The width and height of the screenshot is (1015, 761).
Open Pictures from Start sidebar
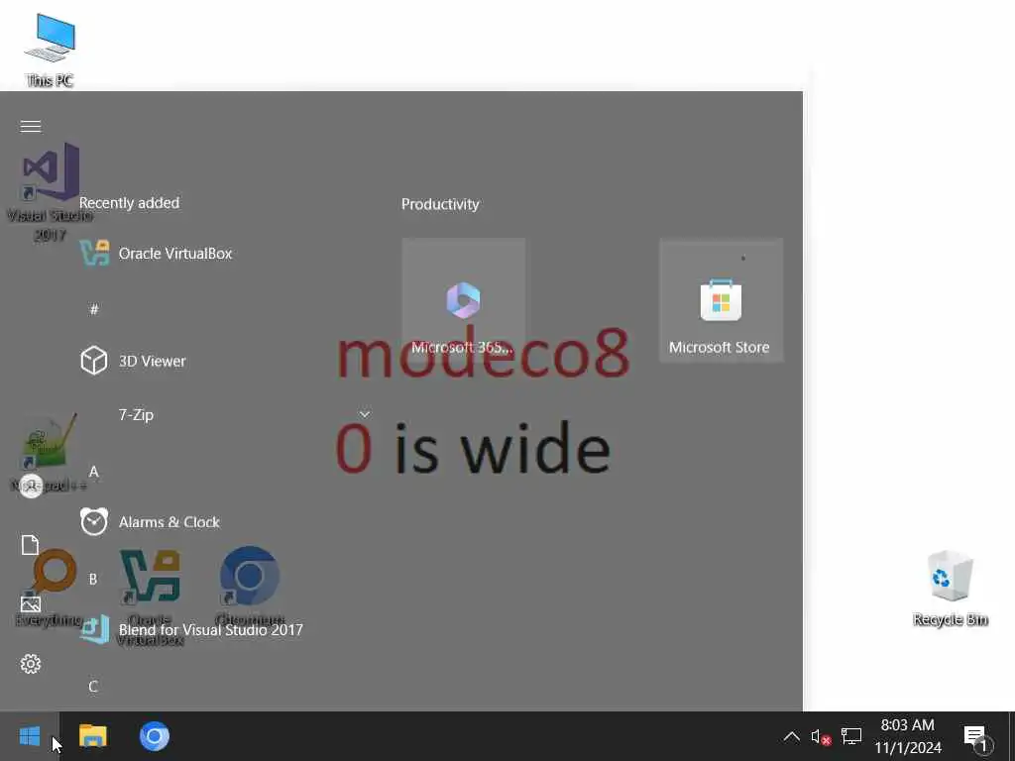[x=31, y=604]
